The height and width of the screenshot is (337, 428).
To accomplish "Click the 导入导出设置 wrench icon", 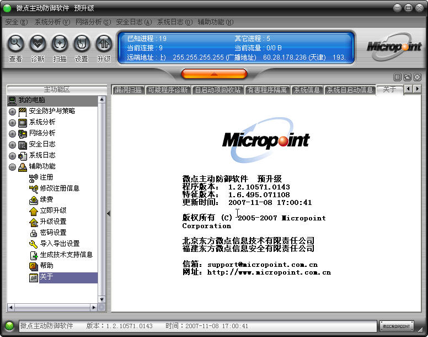I will click(33, 244).
